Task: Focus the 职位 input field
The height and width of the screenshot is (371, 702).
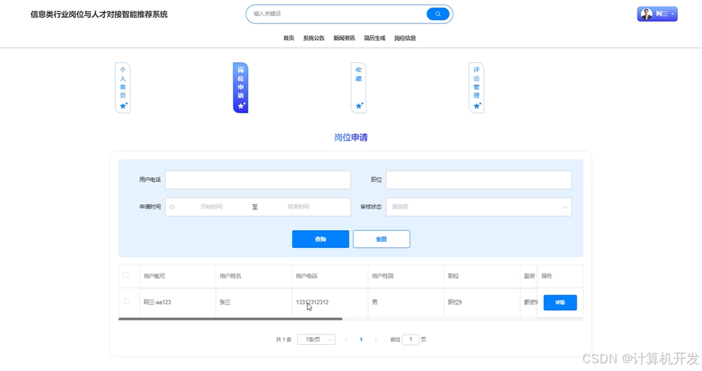Action: click(479, 179)
